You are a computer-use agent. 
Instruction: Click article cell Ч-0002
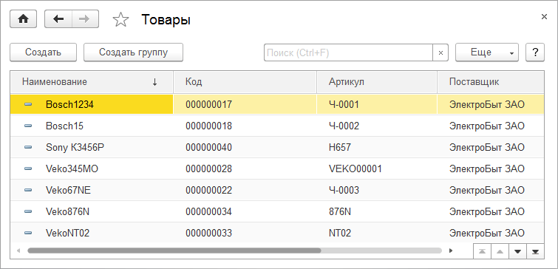pyautogui.click(x=376, y=126)
